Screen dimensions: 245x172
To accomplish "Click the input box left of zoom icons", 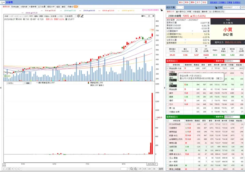I will (x=124, y=169).
